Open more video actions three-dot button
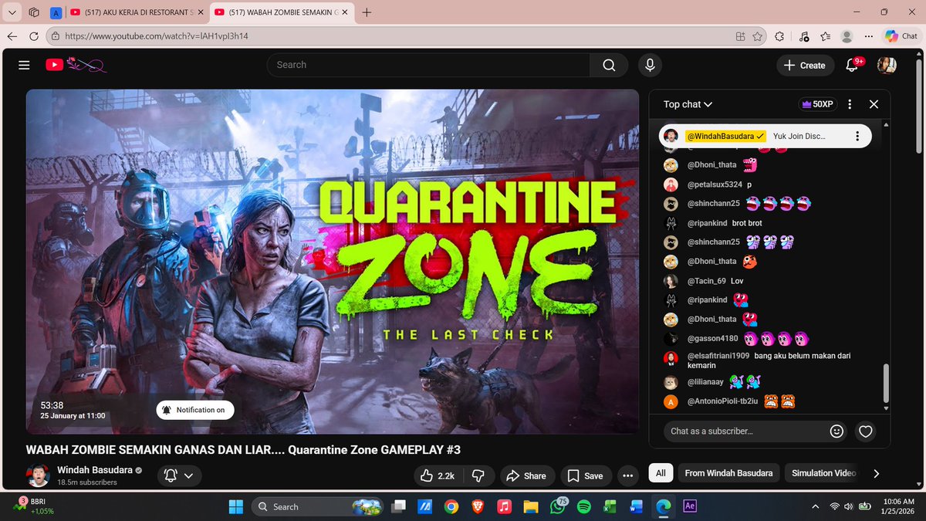This screenshot has width=926, height=521. [629, 475]
